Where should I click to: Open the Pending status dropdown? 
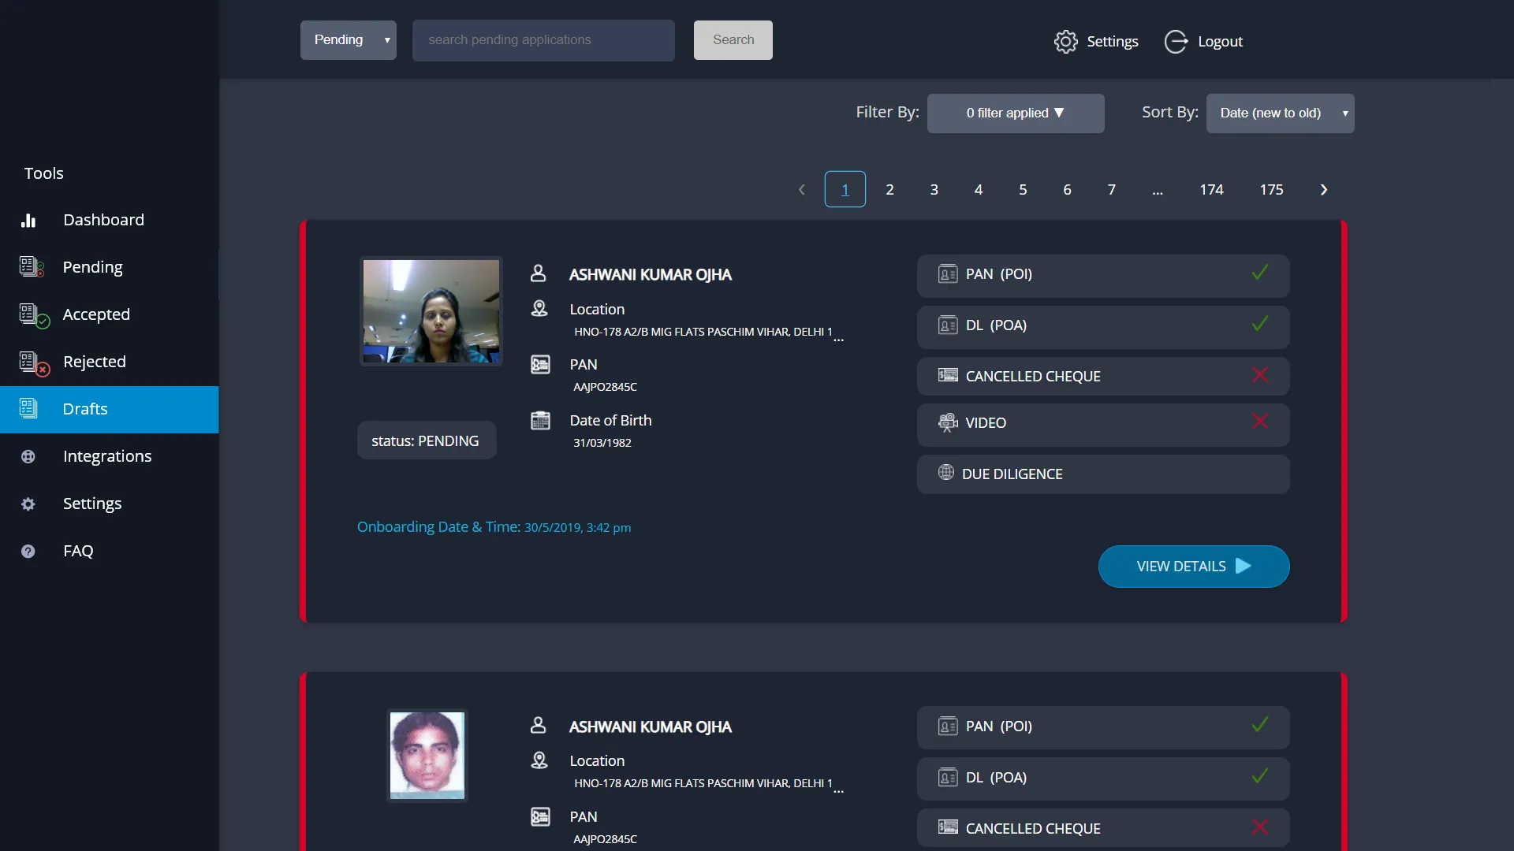(348, 40)
